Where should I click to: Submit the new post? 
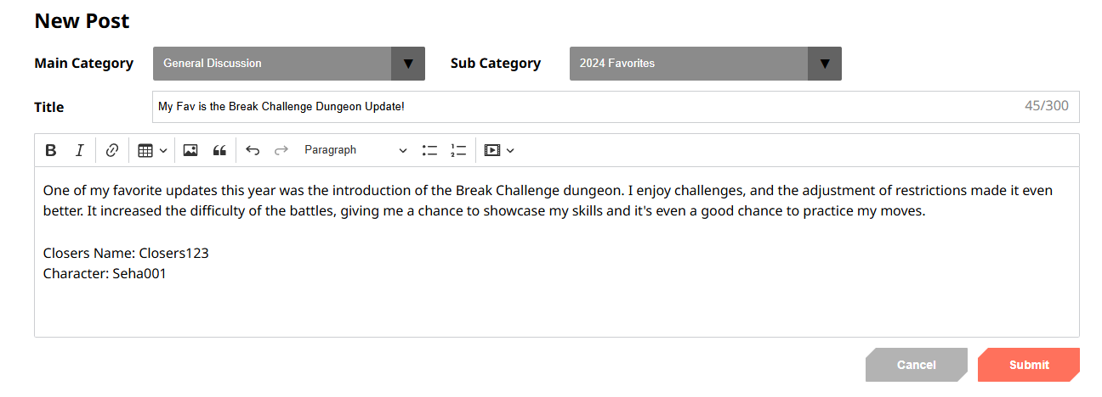(1028, 365)
